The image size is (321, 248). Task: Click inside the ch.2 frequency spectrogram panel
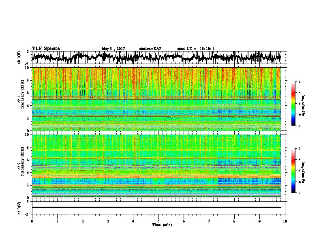pos(156,166)
